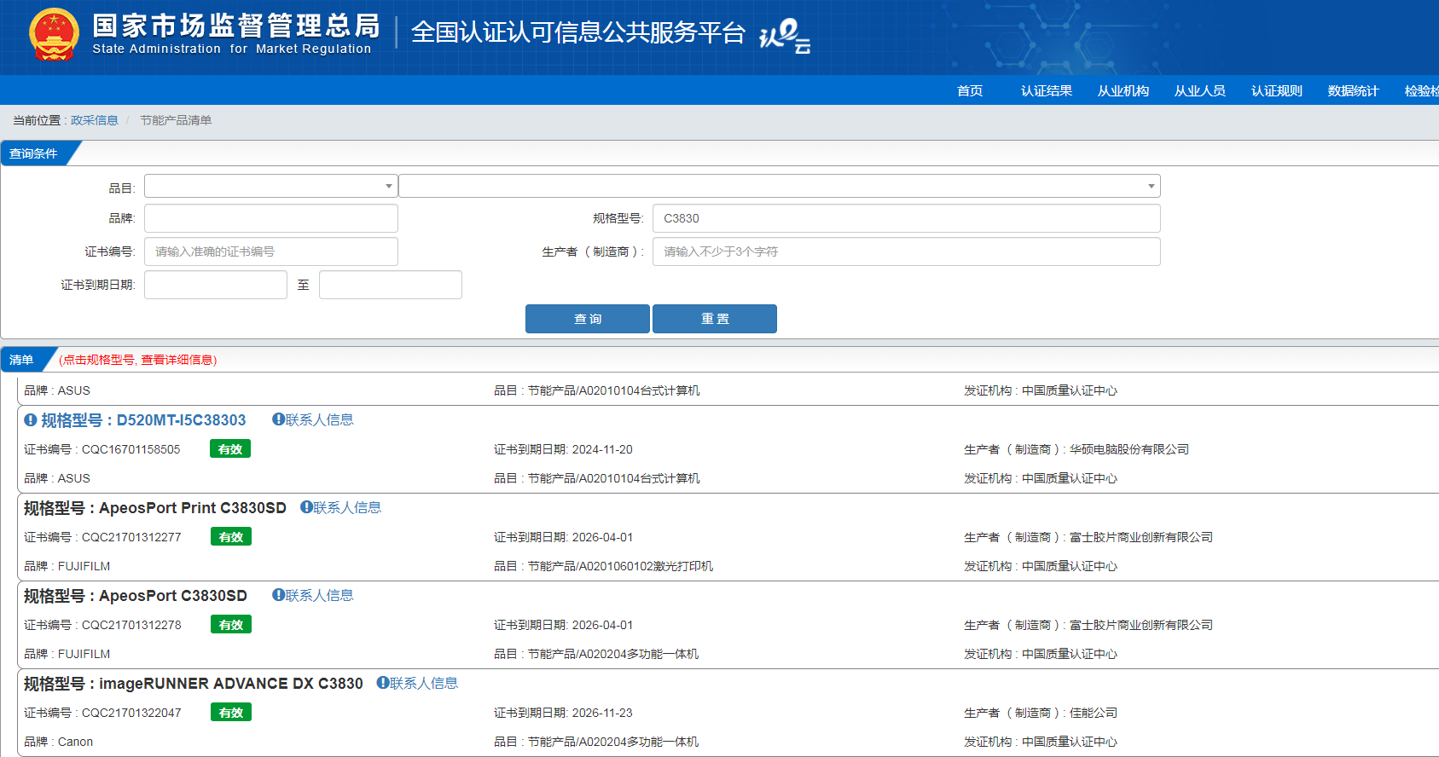Screen dimensions: 1439x757
Task: Focus the 生产者(制造商) input field
Action: click(x=907, y=251)
